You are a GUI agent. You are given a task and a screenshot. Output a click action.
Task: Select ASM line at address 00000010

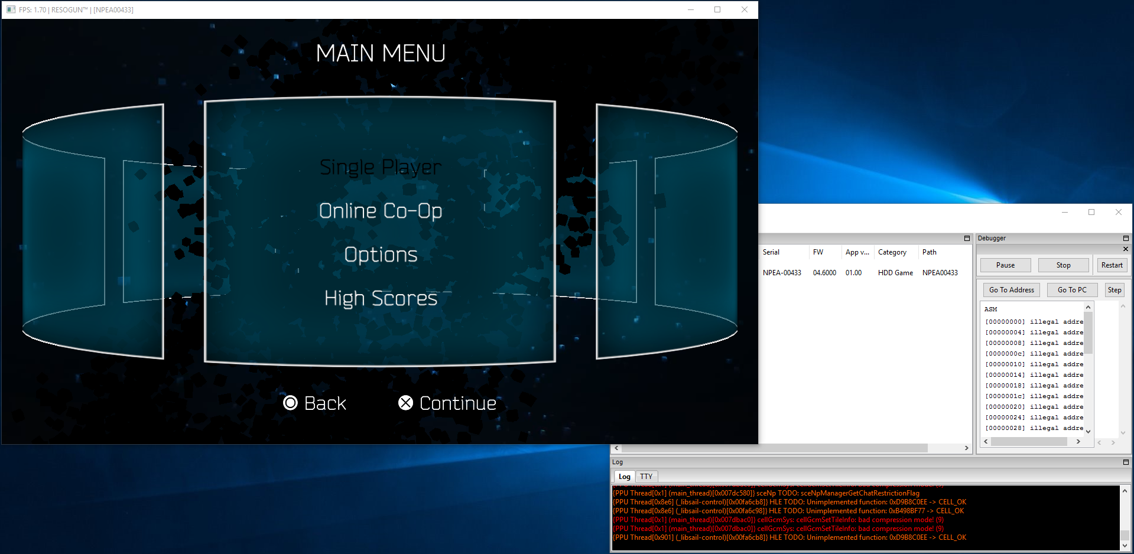1034,364
